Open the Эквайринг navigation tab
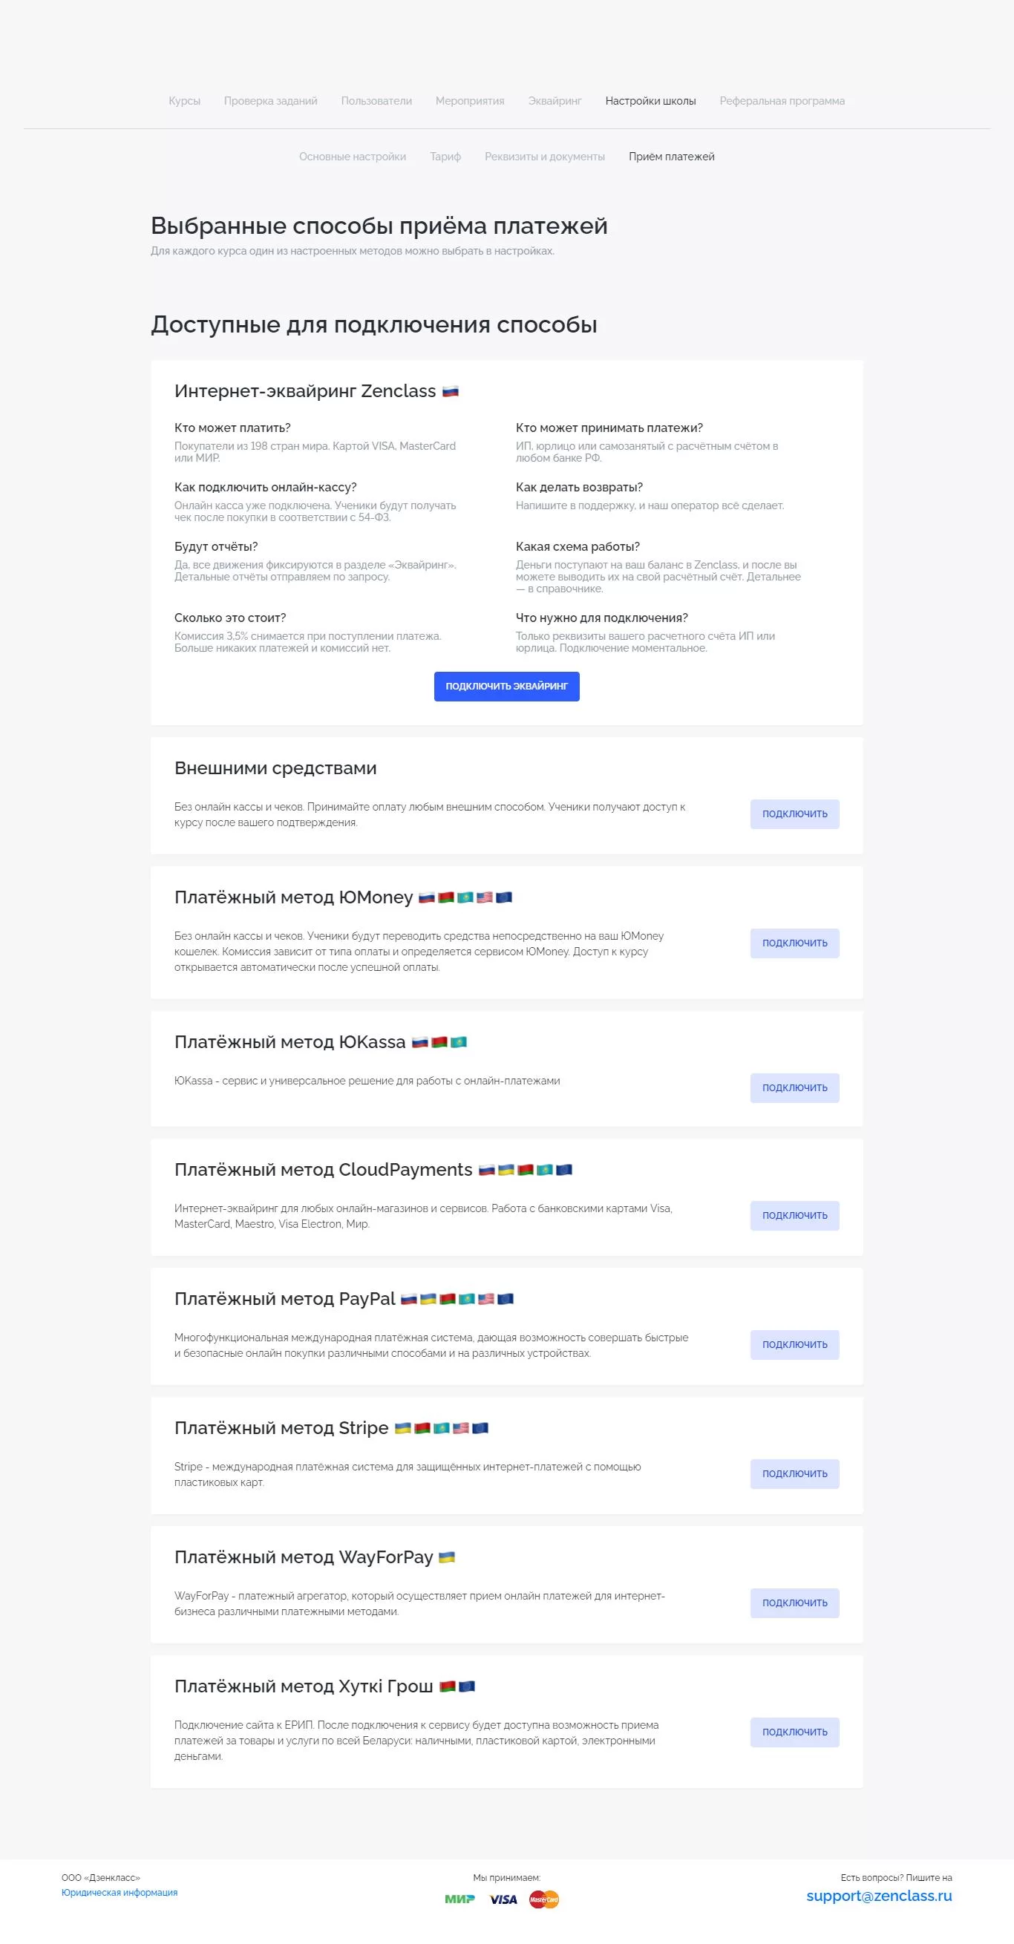1014x1944 pixels. click(x=555, y=101)
